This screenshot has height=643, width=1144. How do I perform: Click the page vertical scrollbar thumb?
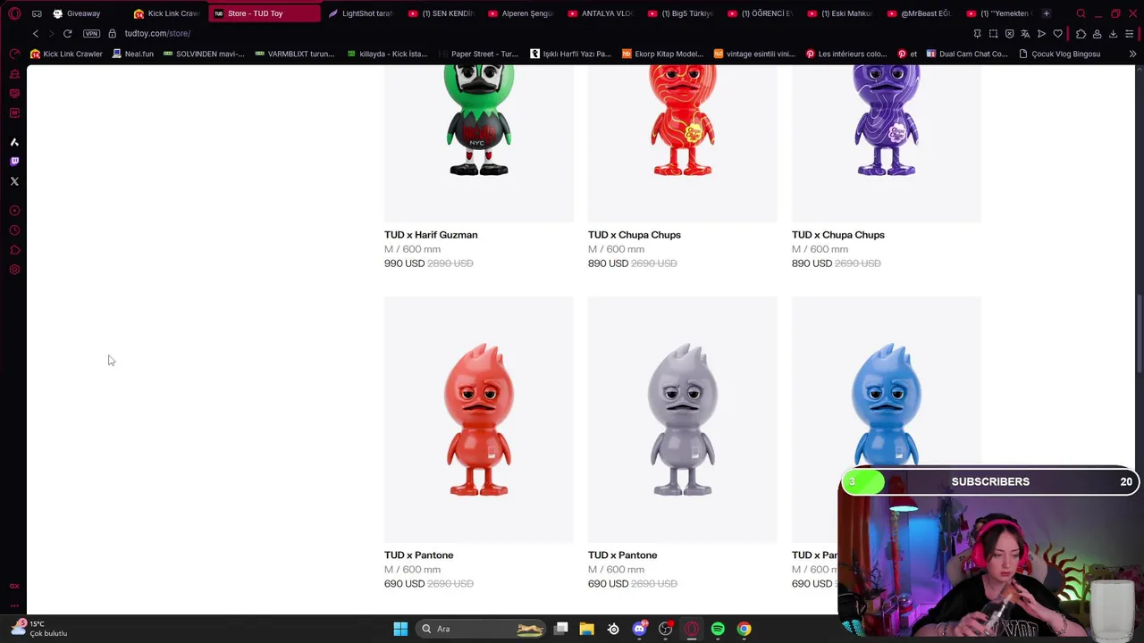[1138, 335]
